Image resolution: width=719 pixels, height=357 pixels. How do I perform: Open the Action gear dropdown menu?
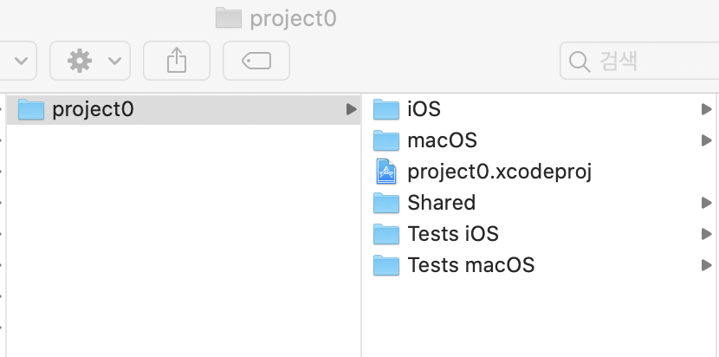90,60
